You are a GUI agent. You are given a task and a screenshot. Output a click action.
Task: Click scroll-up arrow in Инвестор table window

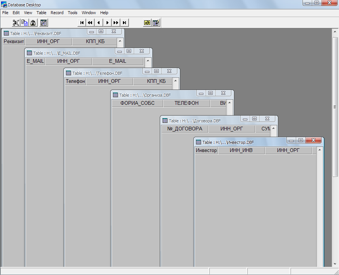tap(320, 150)
